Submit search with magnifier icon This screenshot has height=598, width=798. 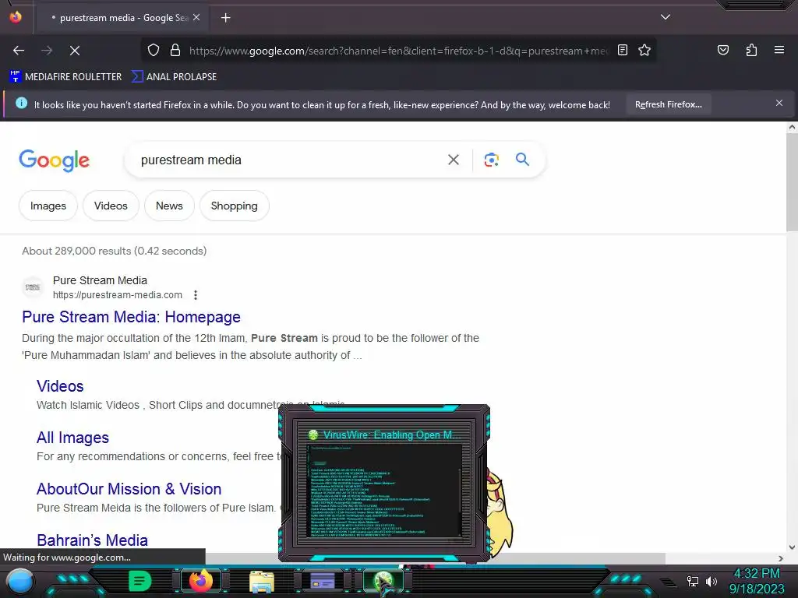click(x=522, y=160)
